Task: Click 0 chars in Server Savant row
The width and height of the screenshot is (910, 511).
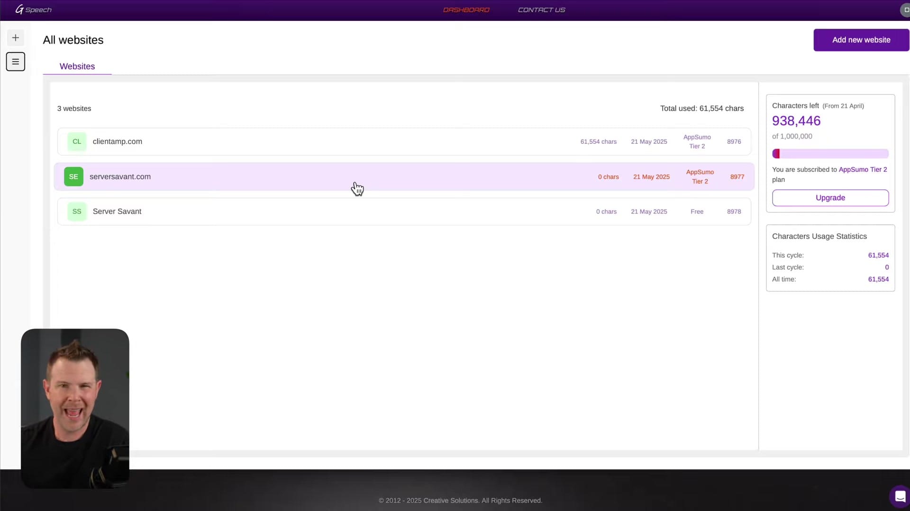Action: [x=606, y=211]
